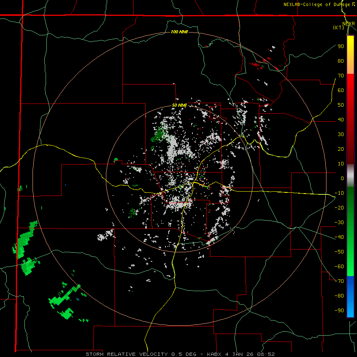Click the -40 value on velocity scale
The image size is (357, 357).
coord(339,237)
